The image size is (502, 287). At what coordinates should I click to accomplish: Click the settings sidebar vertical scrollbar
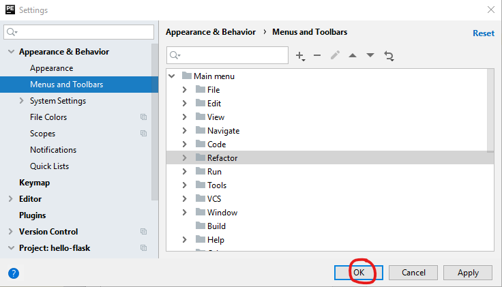pos(155,121)
